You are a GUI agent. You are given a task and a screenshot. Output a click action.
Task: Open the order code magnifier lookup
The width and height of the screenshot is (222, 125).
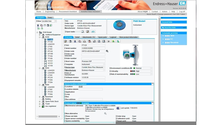pos(107,51)
